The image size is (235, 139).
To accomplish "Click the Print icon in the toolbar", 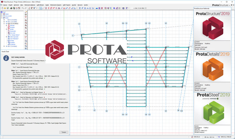I will pyautogui.click(x=11, y=8).
